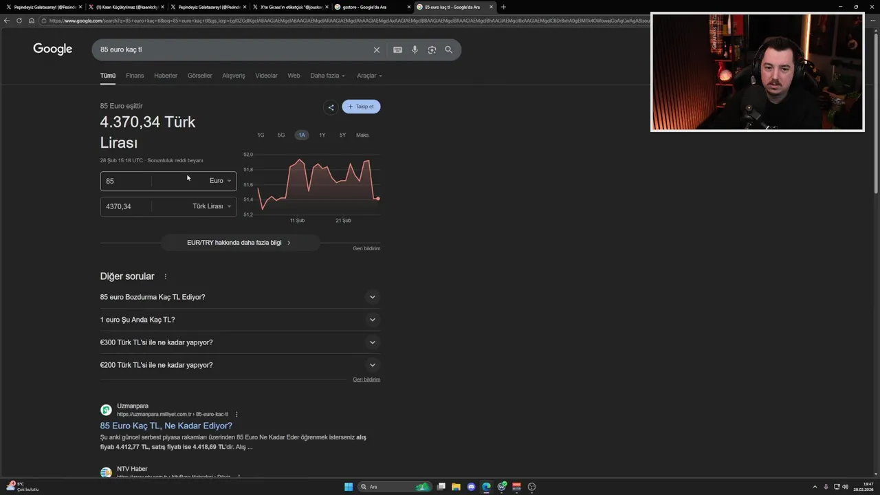This screenshot has width=880, height=495.
Task: Open the Windows Start menu
Action: pyautogui.click(x=349, y=487)
